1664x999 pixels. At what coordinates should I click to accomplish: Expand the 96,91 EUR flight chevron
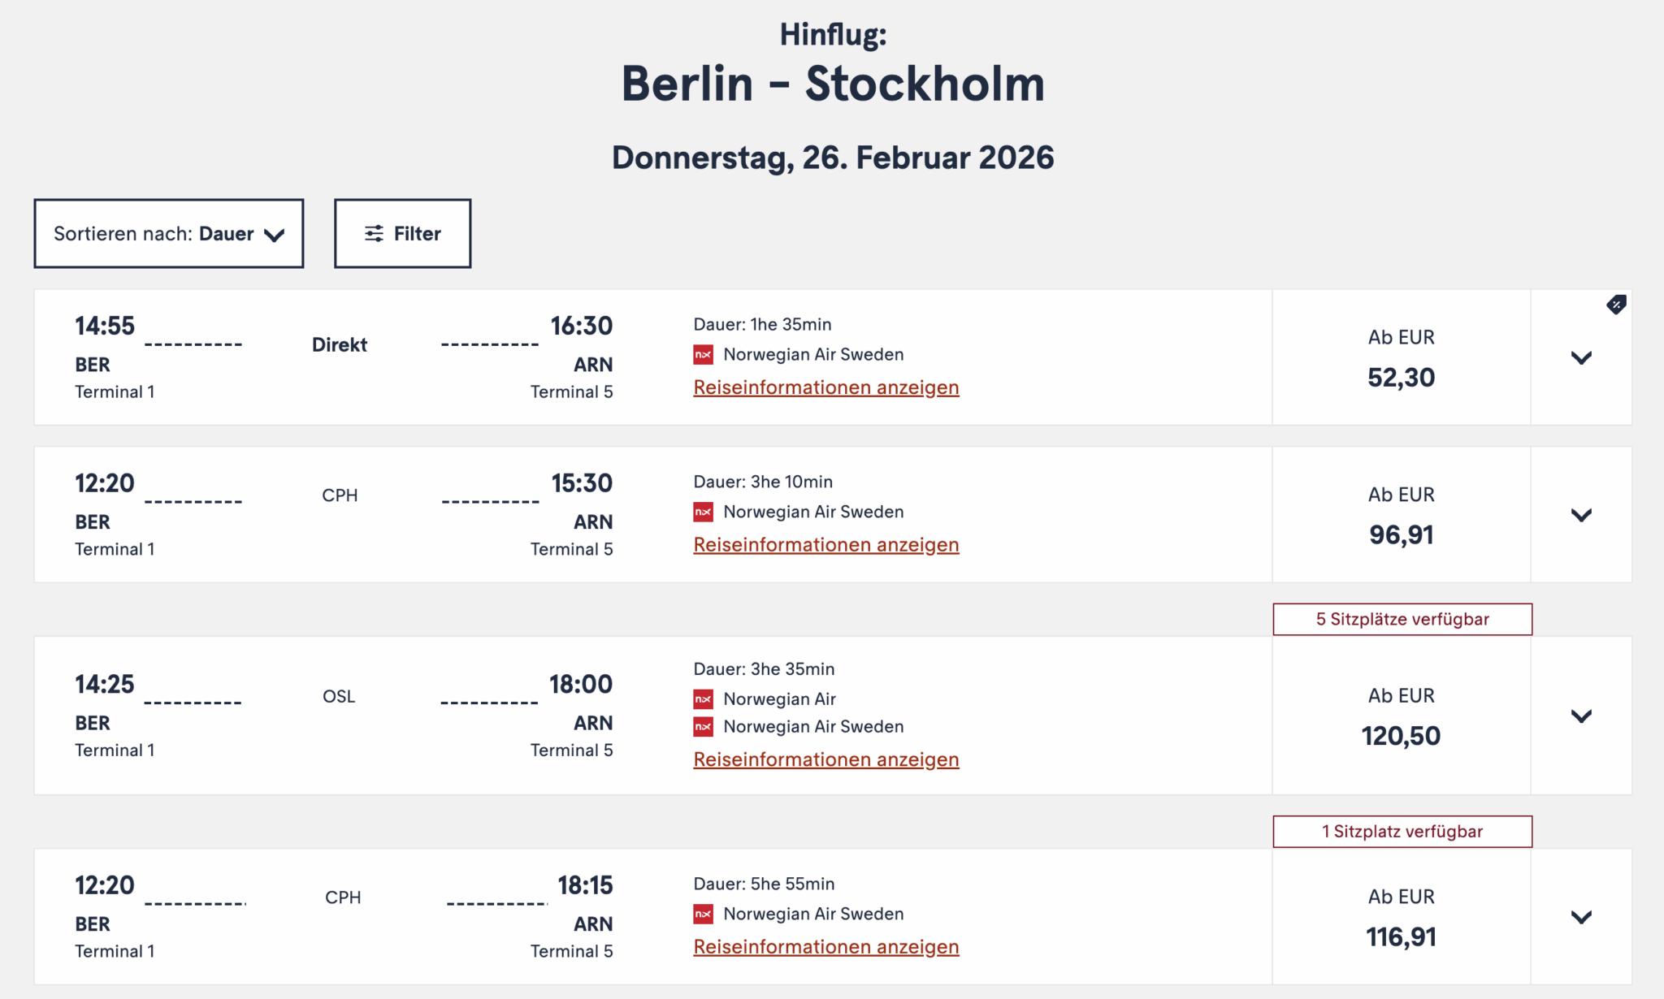1580,516
